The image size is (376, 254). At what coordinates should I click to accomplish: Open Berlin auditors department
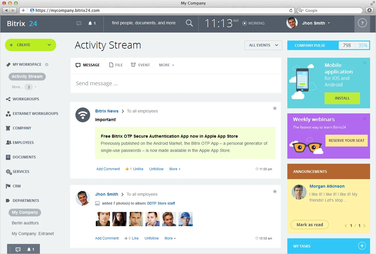click(25, 223)
